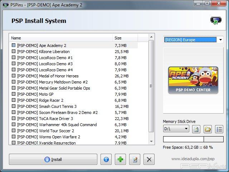Select the Xvanide Resurrection row
This screenshot has height=172, width=229.
point(73,143)
